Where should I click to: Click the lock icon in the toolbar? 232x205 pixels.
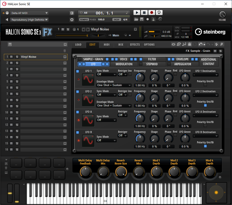tap(190, 44)
